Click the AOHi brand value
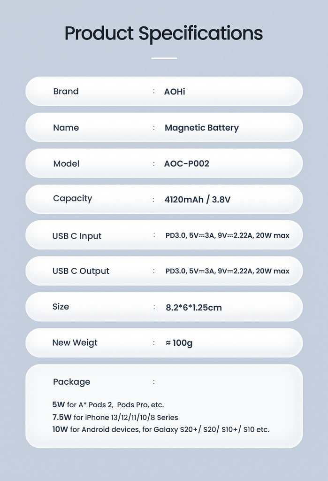 [175, 92]
